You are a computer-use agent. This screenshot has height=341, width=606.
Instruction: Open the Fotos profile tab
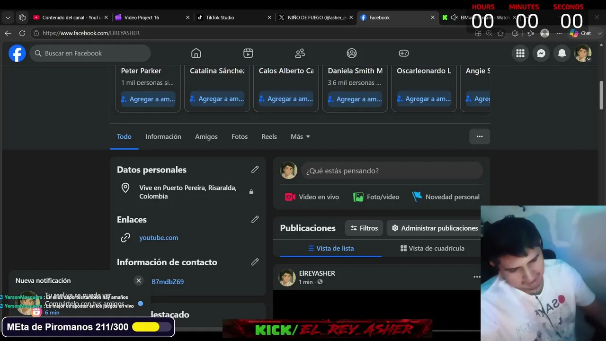pos(240,136)
